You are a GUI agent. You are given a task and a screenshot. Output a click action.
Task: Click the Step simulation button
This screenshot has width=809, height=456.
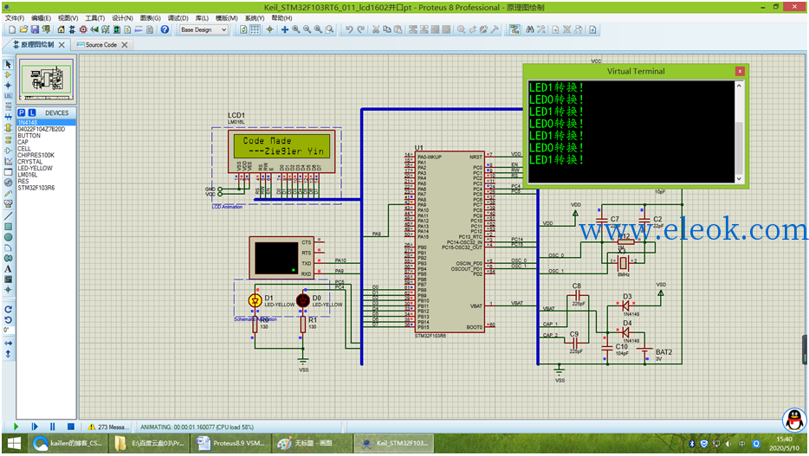pos(35,427)
